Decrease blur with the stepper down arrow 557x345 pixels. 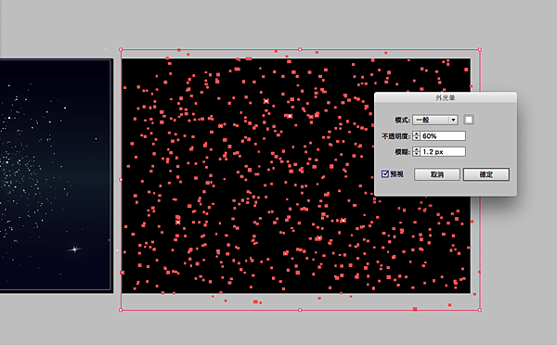(416, 154)
